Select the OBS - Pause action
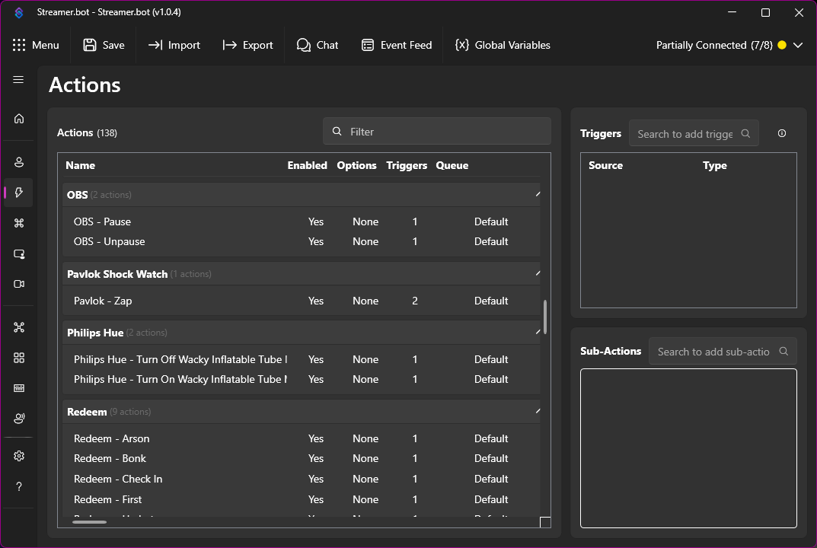The width and height of the screenshot is (817, 548). click(302, 221)
